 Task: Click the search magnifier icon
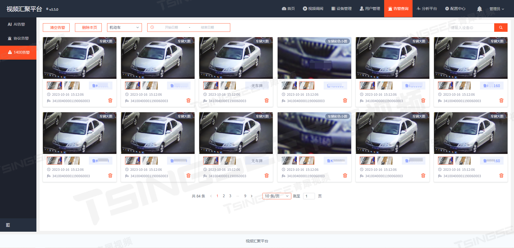[x=501, y=27]
